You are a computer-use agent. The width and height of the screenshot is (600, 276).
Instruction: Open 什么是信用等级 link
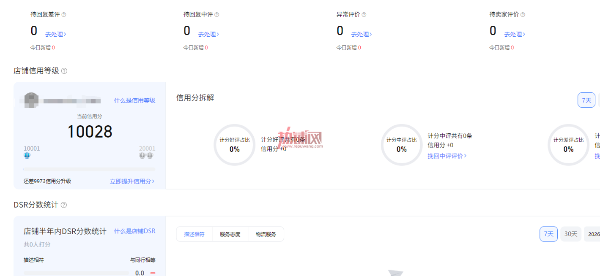pos(134,100)
